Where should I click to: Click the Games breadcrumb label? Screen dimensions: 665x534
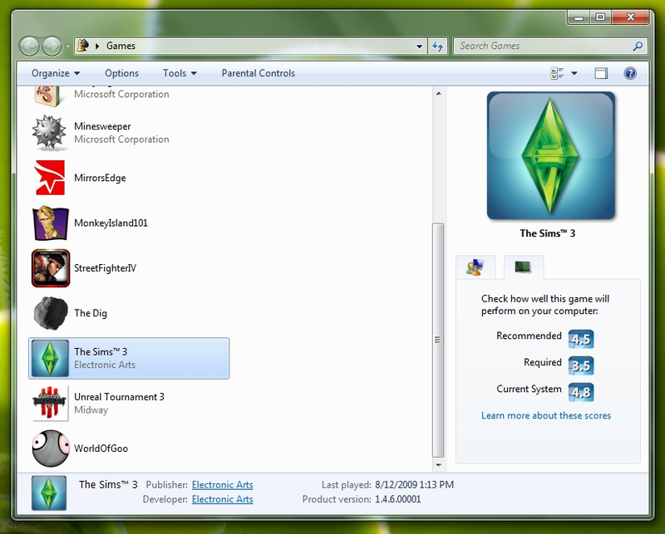click(121, 46)
